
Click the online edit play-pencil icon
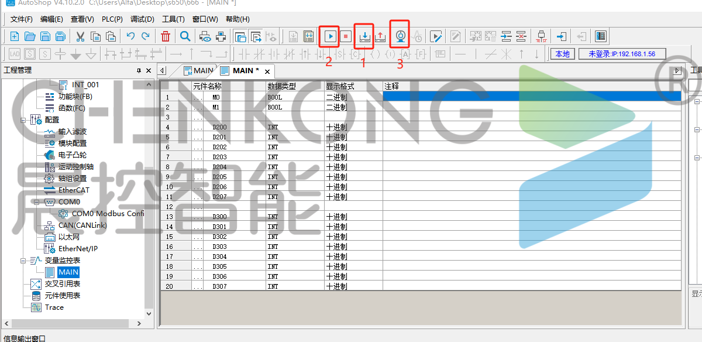point(436,36)
